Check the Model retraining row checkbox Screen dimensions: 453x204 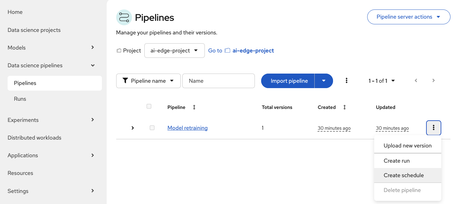[152, 128]
